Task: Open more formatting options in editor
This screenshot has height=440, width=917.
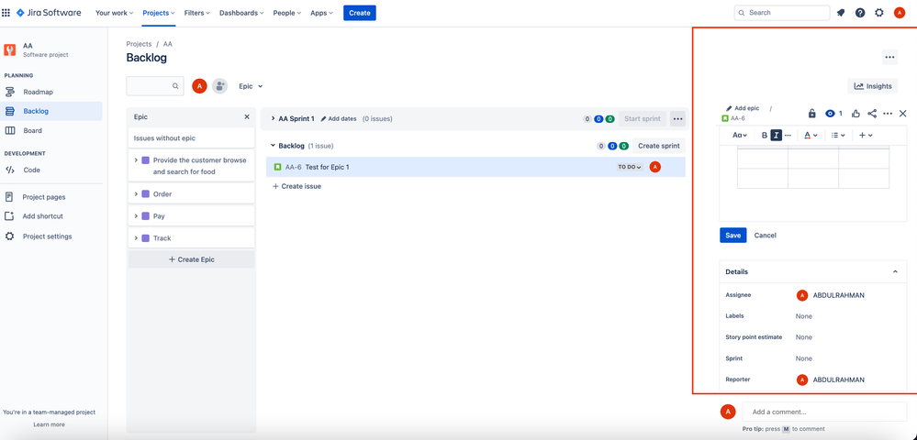Action: point(788,135)
